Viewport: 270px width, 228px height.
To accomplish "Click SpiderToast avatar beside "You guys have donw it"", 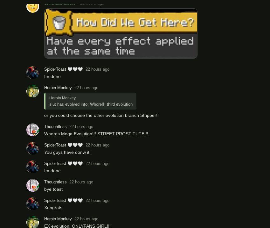I will (33, 148).
